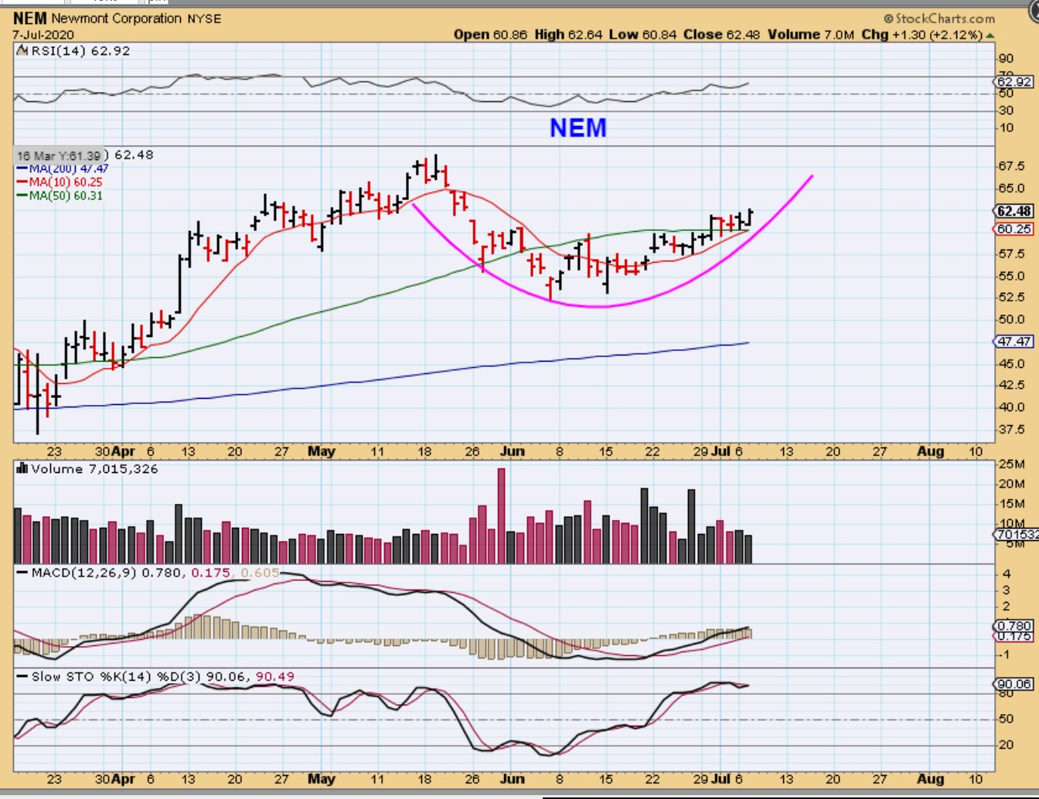Click the volume bars icon beside Volume label

(22, 468)
